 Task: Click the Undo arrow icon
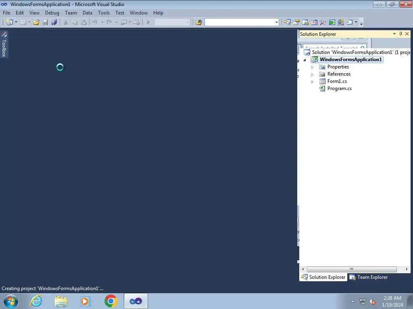pyautogui.click(x=95, y=23)
